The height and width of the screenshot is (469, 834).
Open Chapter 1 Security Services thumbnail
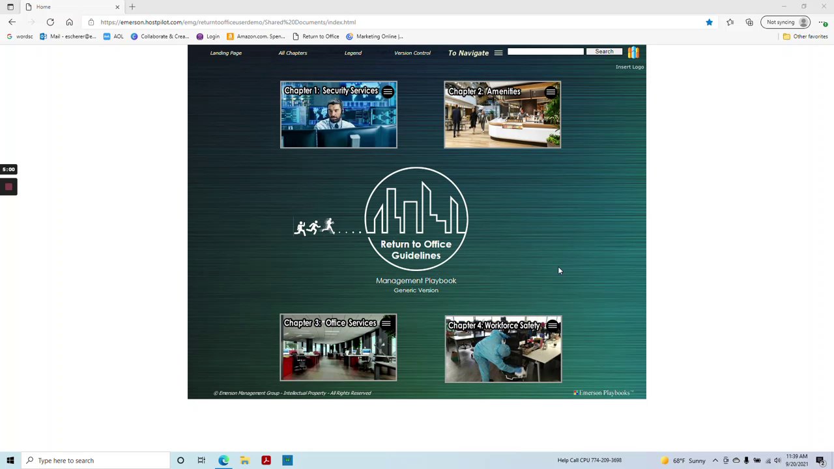[338, 115]
